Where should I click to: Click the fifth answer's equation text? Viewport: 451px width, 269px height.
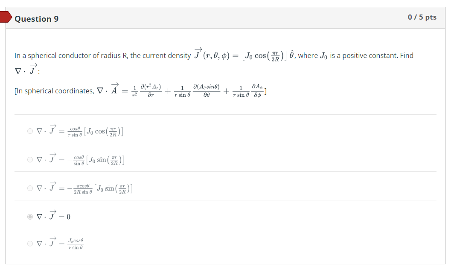click(60, 243)
